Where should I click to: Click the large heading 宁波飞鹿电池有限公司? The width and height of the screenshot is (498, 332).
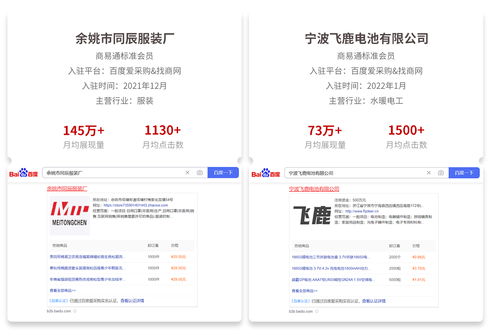[x=366, y=39]
